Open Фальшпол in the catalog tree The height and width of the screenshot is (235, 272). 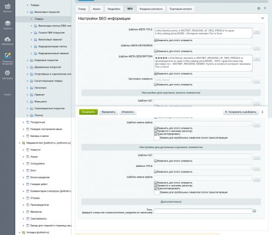[x=40, y=102]
